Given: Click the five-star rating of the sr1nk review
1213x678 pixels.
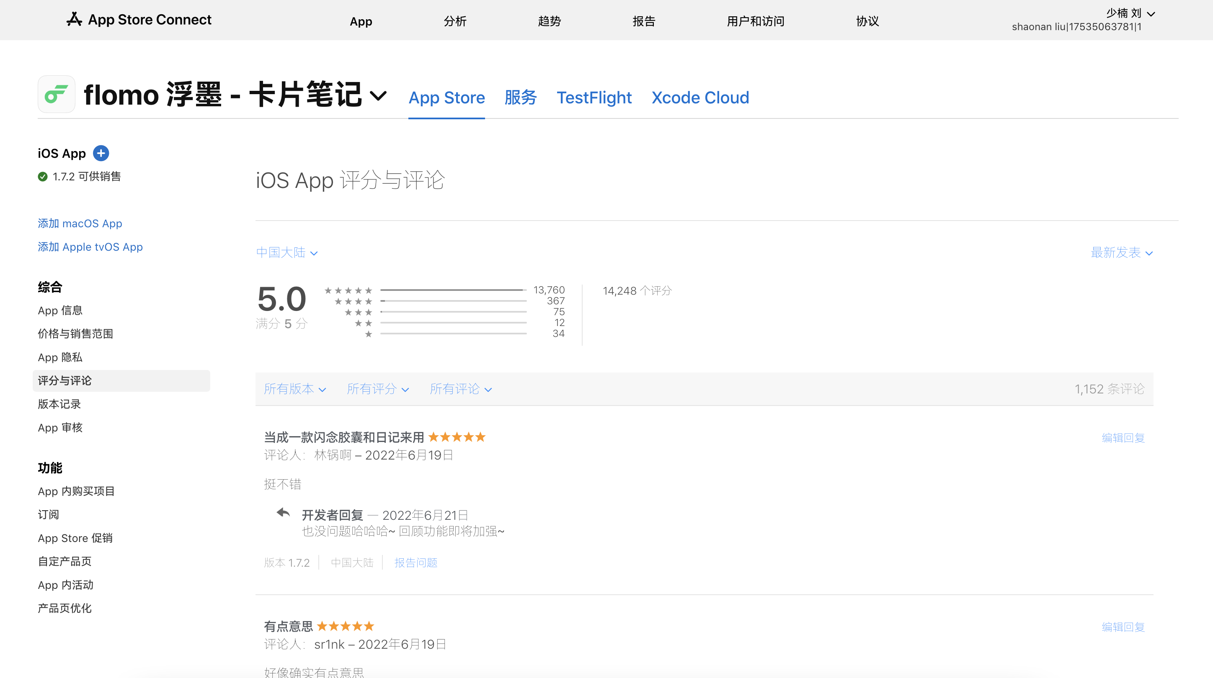Looking at the screenshot, I should pyautogui.click(x=345, y=626).
